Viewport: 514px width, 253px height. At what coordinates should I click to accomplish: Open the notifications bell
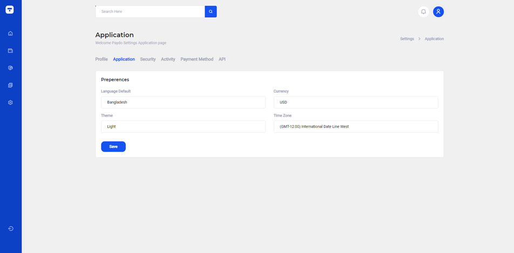point(423,11)
